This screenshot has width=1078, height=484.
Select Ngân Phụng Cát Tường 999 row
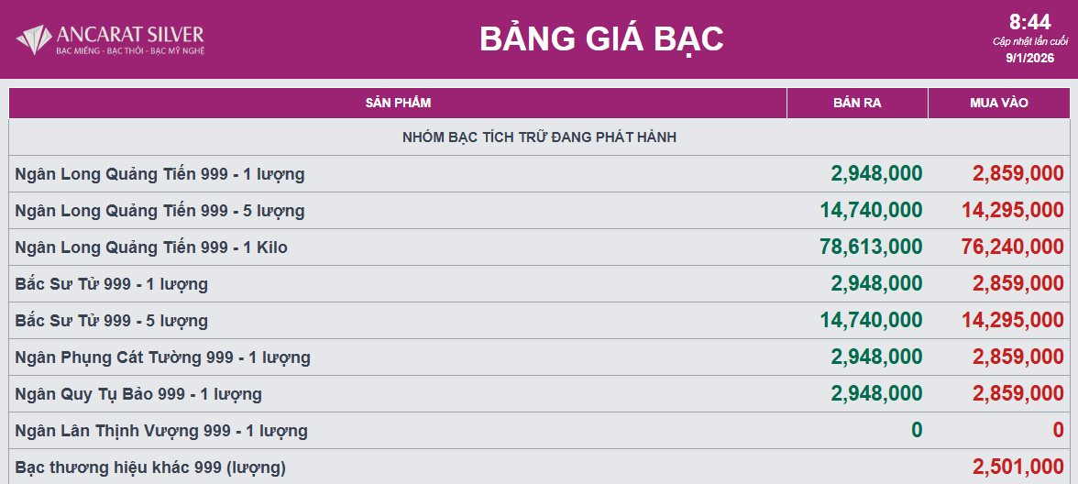click(163, 357)
